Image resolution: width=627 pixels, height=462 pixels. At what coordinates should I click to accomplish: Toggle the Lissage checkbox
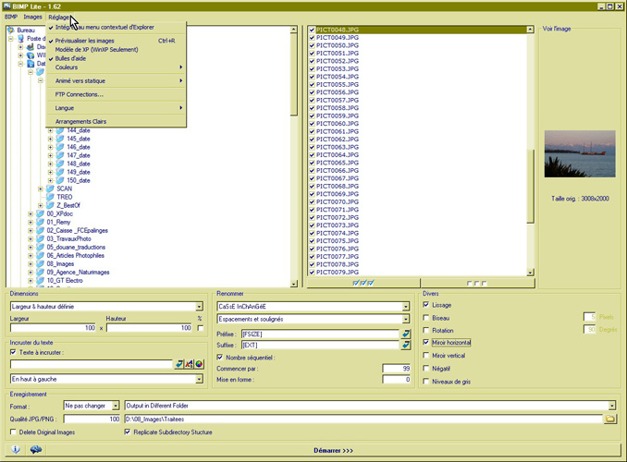point(425,304)
